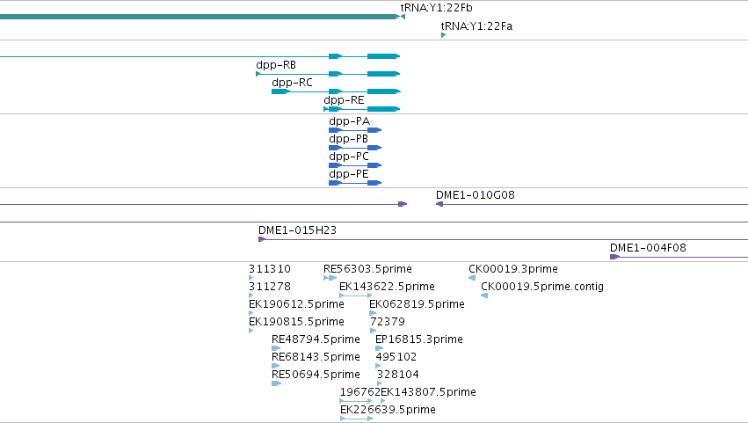
Task: Click the dpp-RE transcript label
Action: (x=344, y=100)
